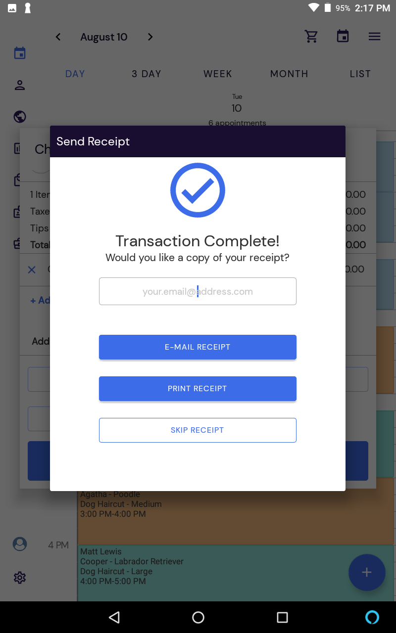
Task: Choose SKIP RECEIPT
Action: pos(198,430)
